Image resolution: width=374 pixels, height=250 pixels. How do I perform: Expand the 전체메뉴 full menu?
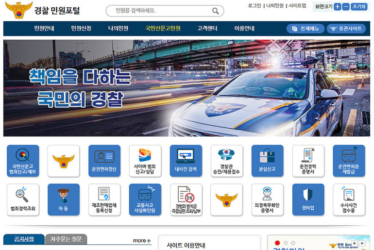pos(306,29)
